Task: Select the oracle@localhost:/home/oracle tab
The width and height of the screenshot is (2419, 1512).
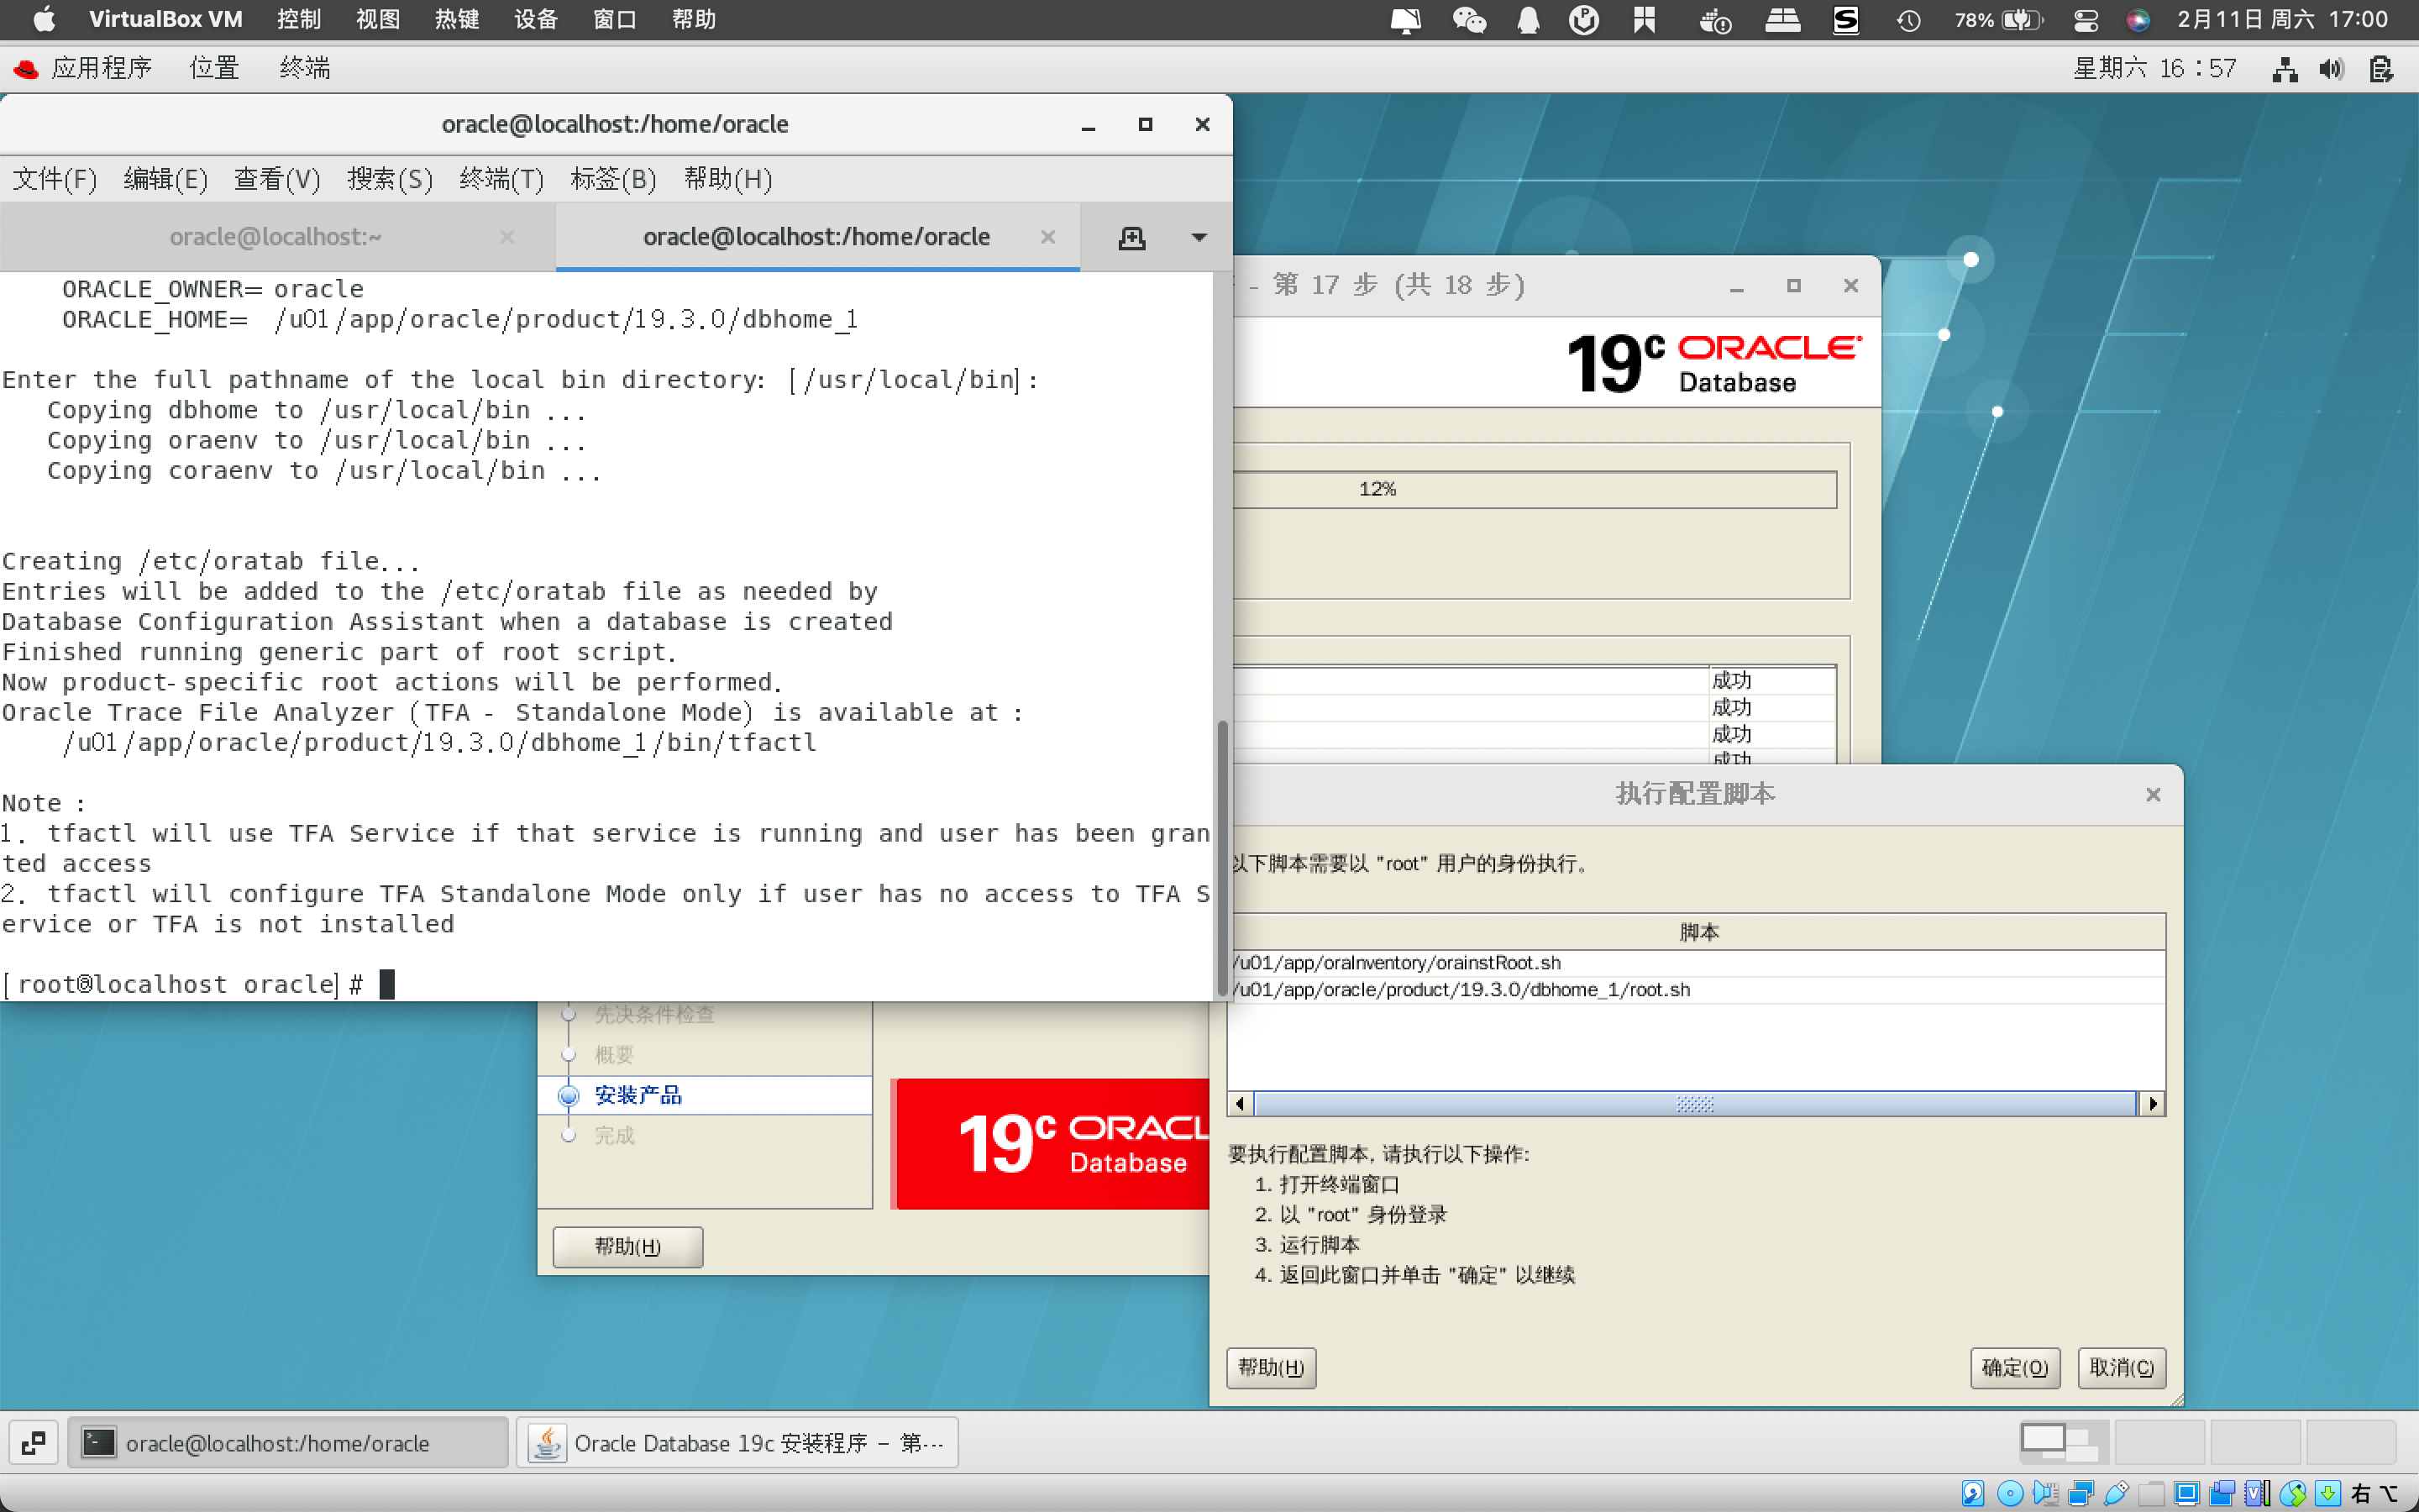Action: 816,237
